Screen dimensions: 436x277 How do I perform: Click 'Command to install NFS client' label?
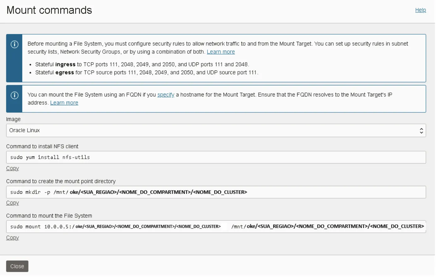pyautogui.click(x=42, y=146)
